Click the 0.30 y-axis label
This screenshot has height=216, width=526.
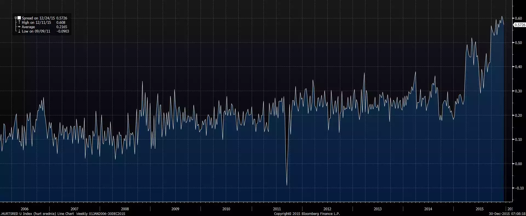(x=518, y=91)
